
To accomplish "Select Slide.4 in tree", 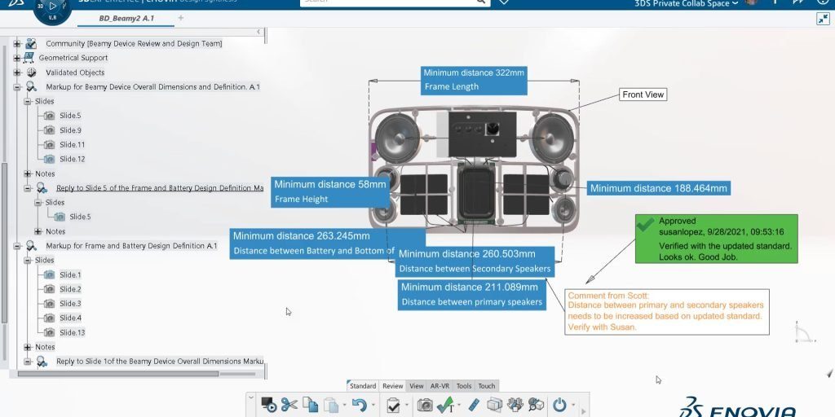I will [70, 318].
